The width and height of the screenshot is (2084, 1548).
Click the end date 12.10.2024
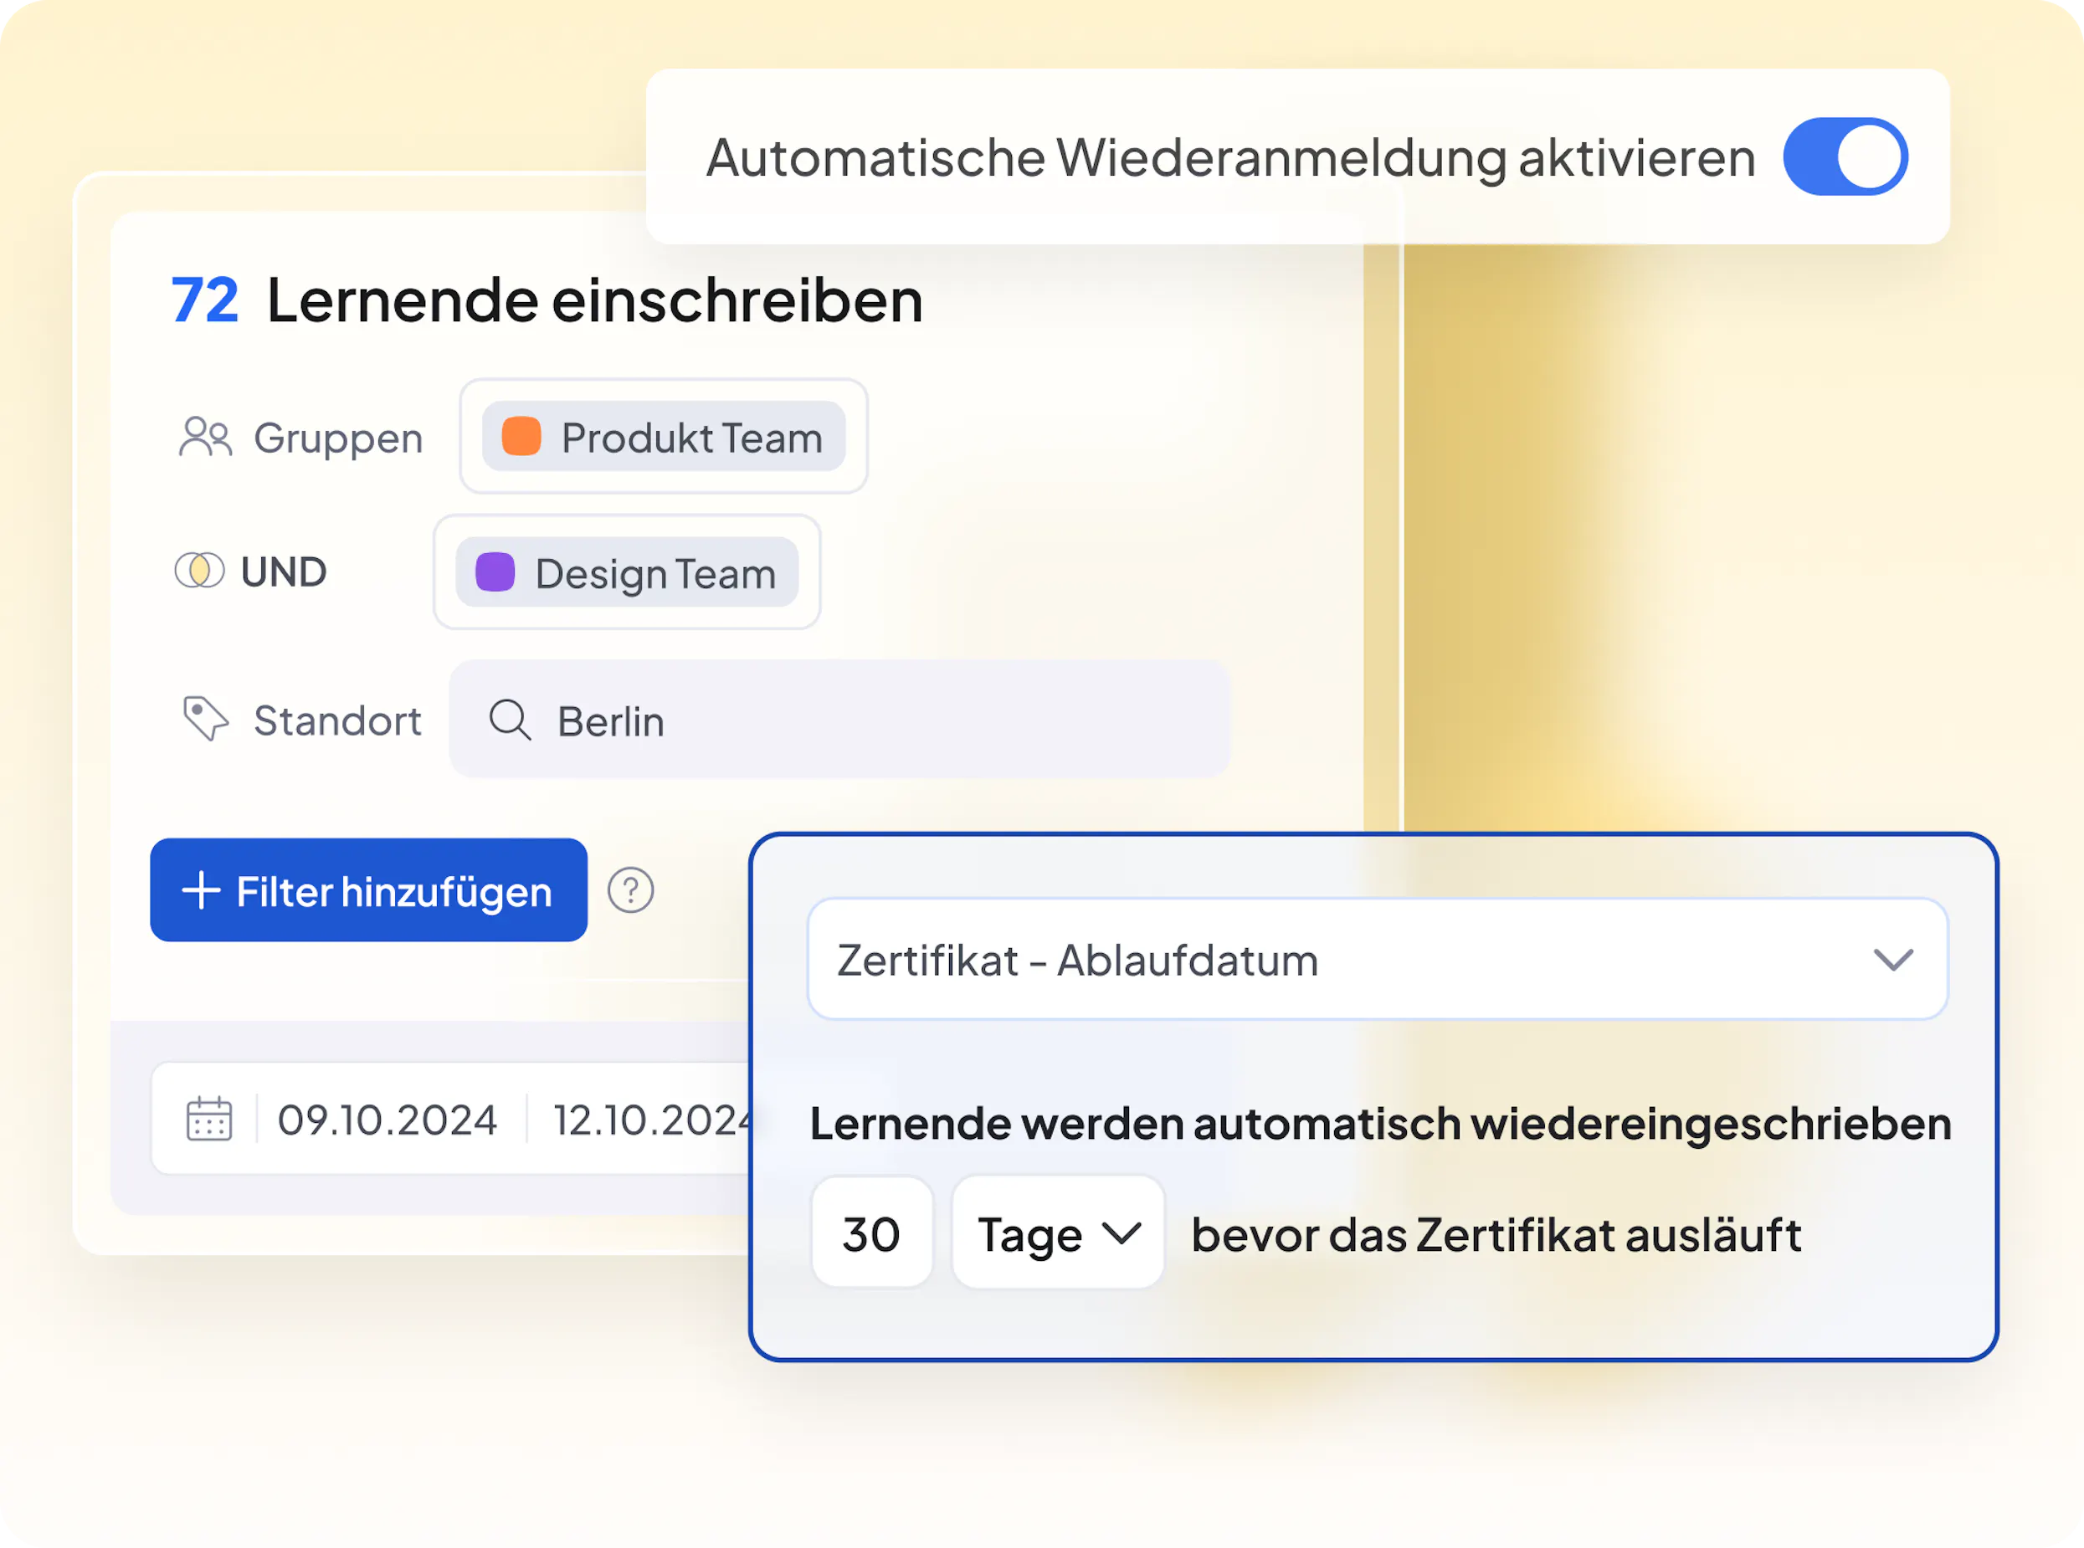point(651,1120)
